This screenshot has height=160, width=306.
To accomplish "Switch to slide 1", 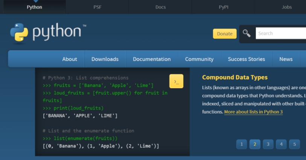I will pyautogui.click(x=242, y=144).
